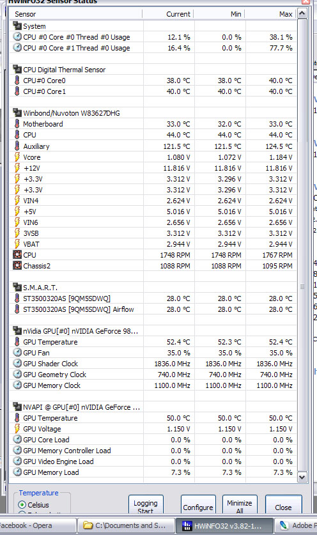Click the thermometer icon beside Auxiliary temperature

pos(17,146)
